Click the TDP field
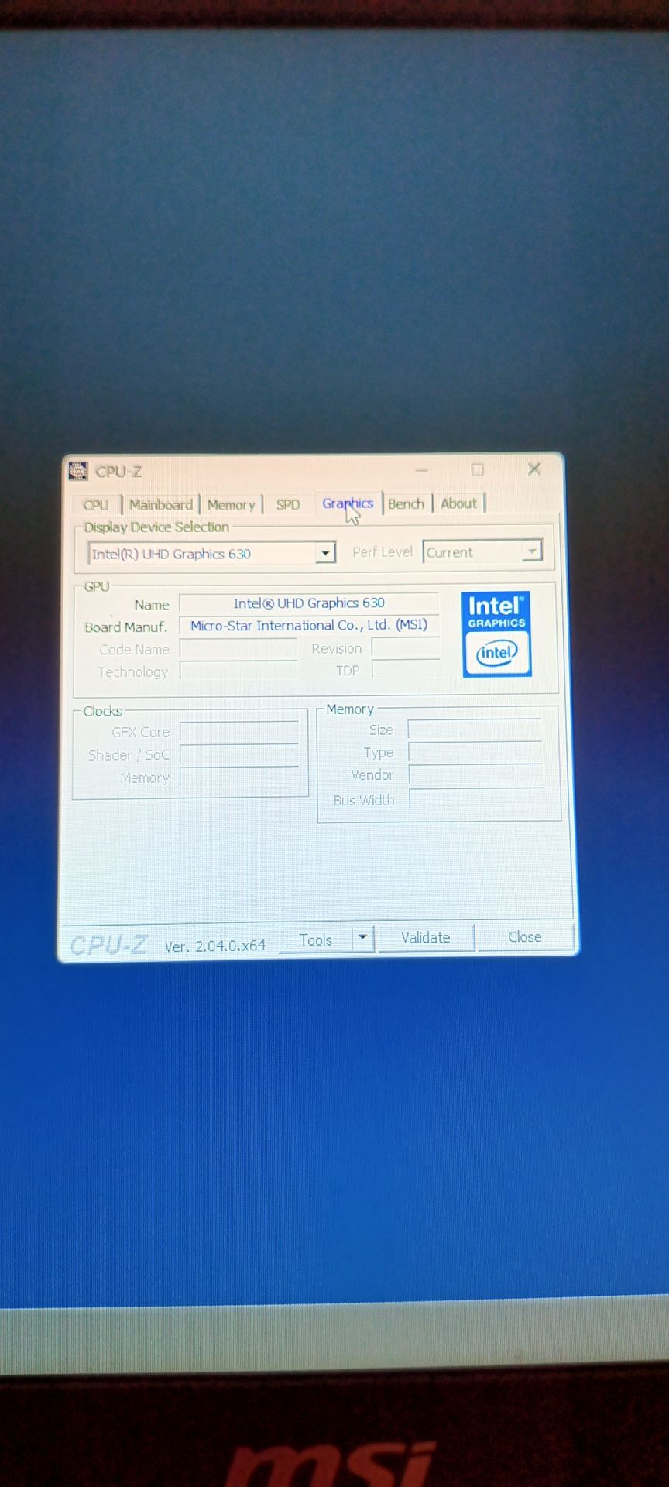Screen dimensions: 669x1487 point(406,669)
